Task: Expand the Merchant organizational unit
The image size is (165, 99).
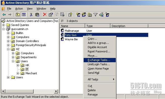Action: [x=18, y=73]
